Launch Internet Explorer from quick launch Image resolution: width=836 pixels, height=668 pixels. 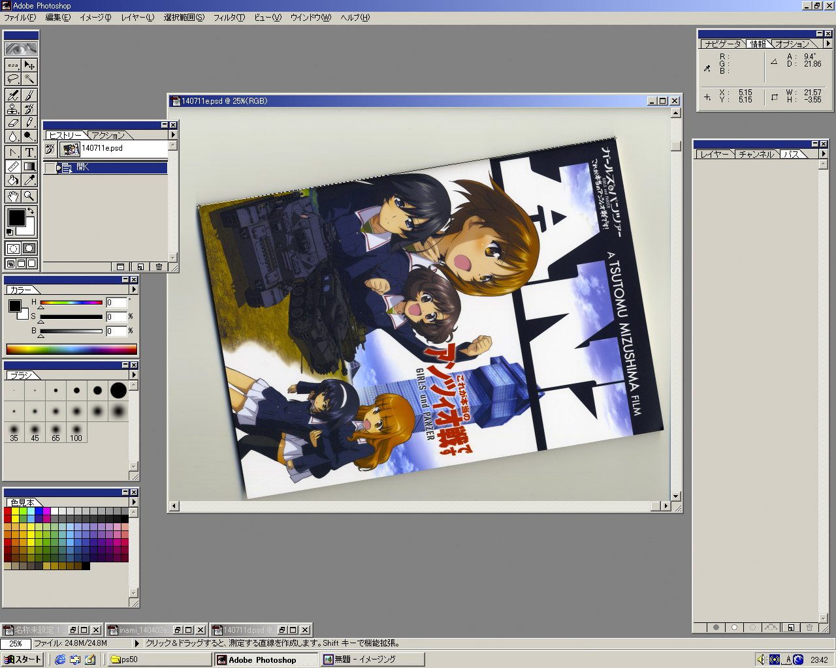click(60, 660)
